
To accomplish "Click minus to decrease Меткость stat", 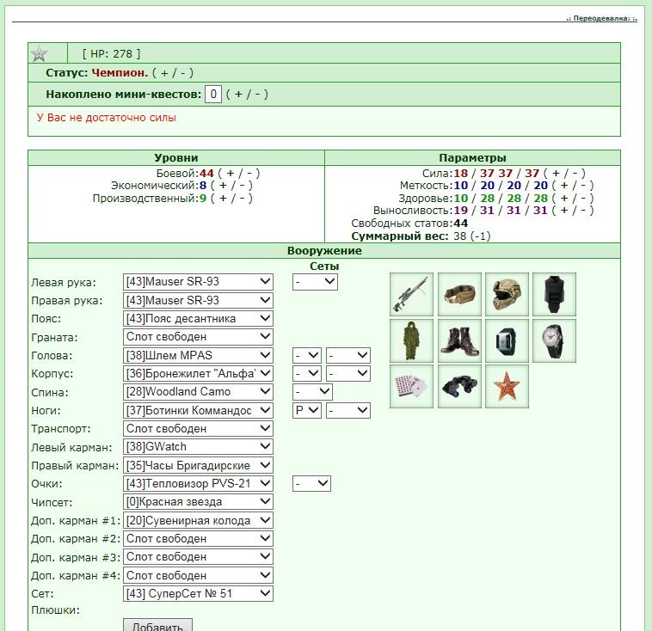I will coord(582,186).
